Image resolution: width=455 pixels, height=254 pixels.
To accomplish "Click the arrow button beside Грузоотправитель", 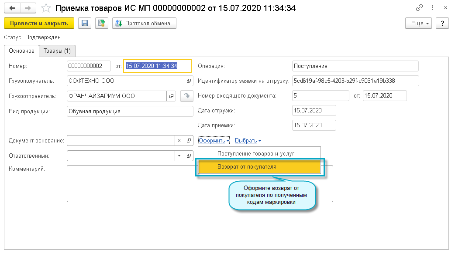I will (x=186, y=96).
